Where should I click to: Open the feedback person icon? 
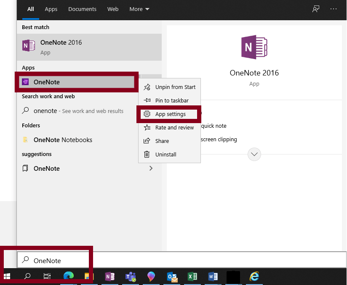(x=315, y=9)
